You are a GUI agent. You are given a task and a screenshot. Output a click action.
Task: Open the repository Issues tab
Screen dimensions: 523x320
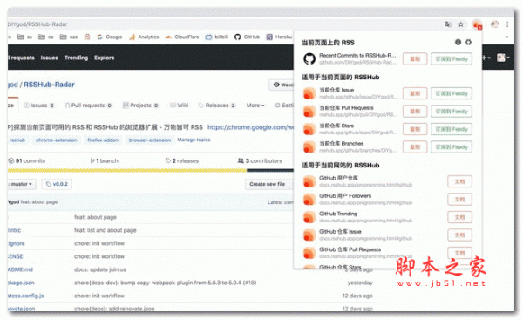click(38, 106)
